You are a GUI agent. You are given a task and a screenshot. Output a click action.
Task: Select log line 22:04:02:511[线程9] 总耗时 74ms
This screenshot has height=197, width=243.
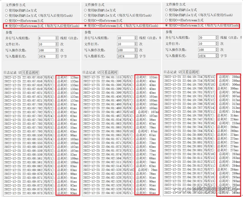pos(119,162)
